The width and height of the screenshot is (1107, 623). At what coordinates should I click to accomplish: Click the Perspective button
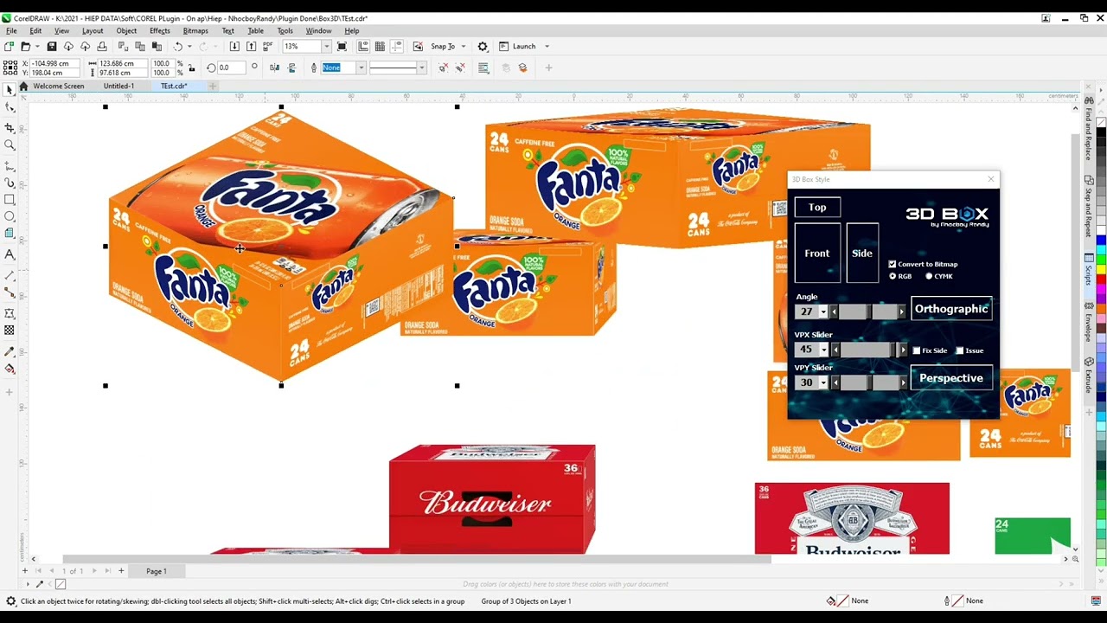pos(951,378)
